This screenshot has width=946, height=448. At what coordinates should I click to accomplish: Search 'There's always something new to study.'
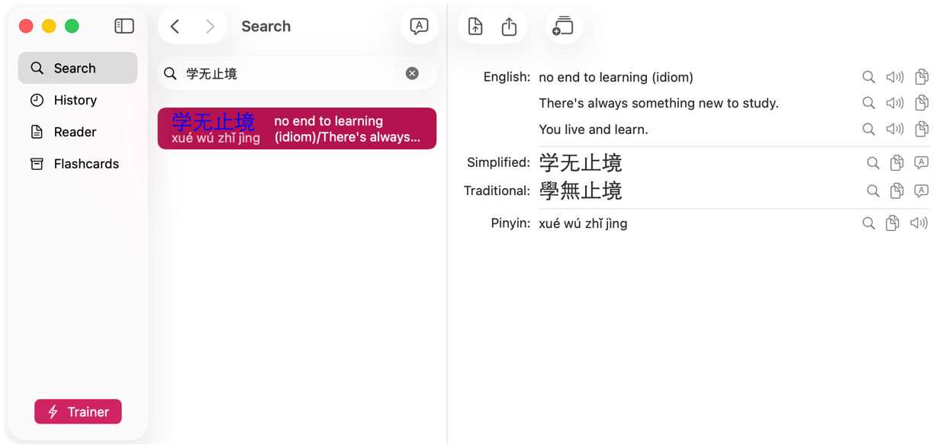tap(868, 103)
